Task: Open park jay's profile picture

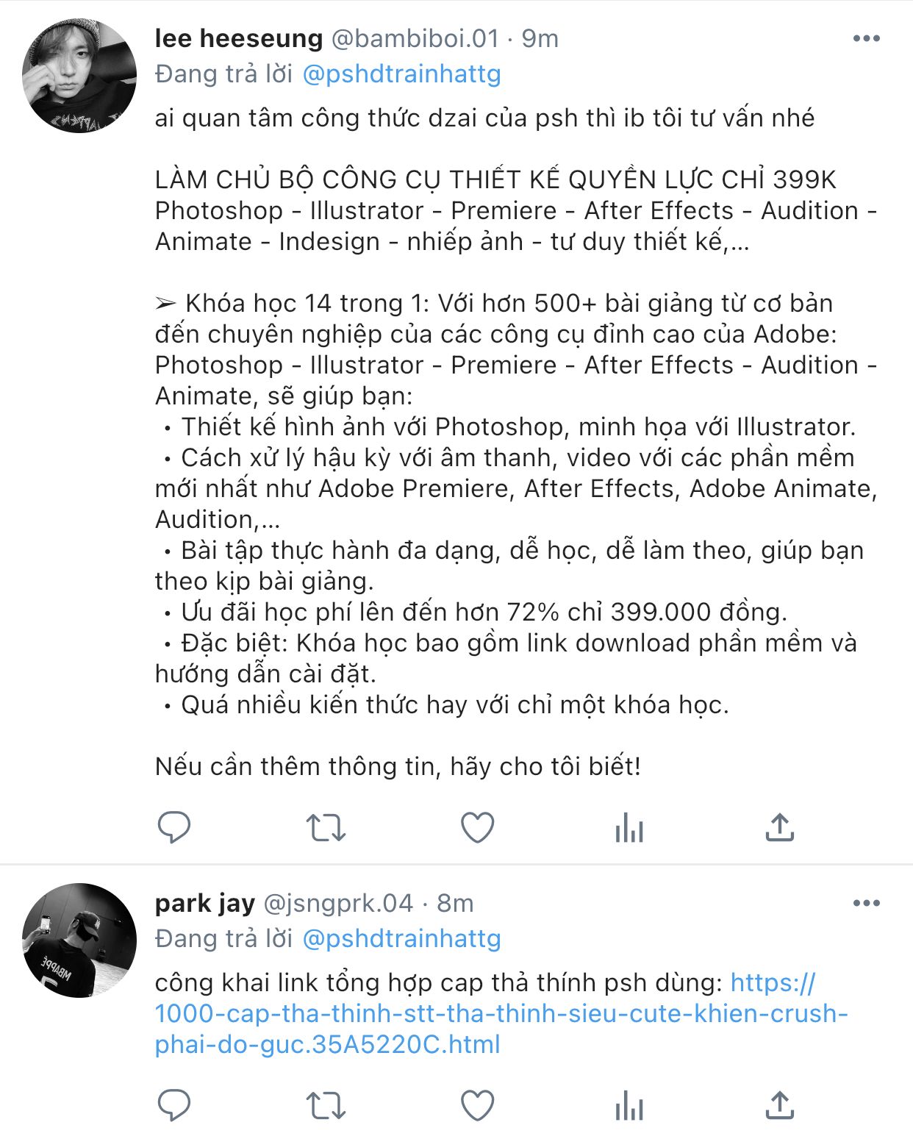Action: coord(79,940)
